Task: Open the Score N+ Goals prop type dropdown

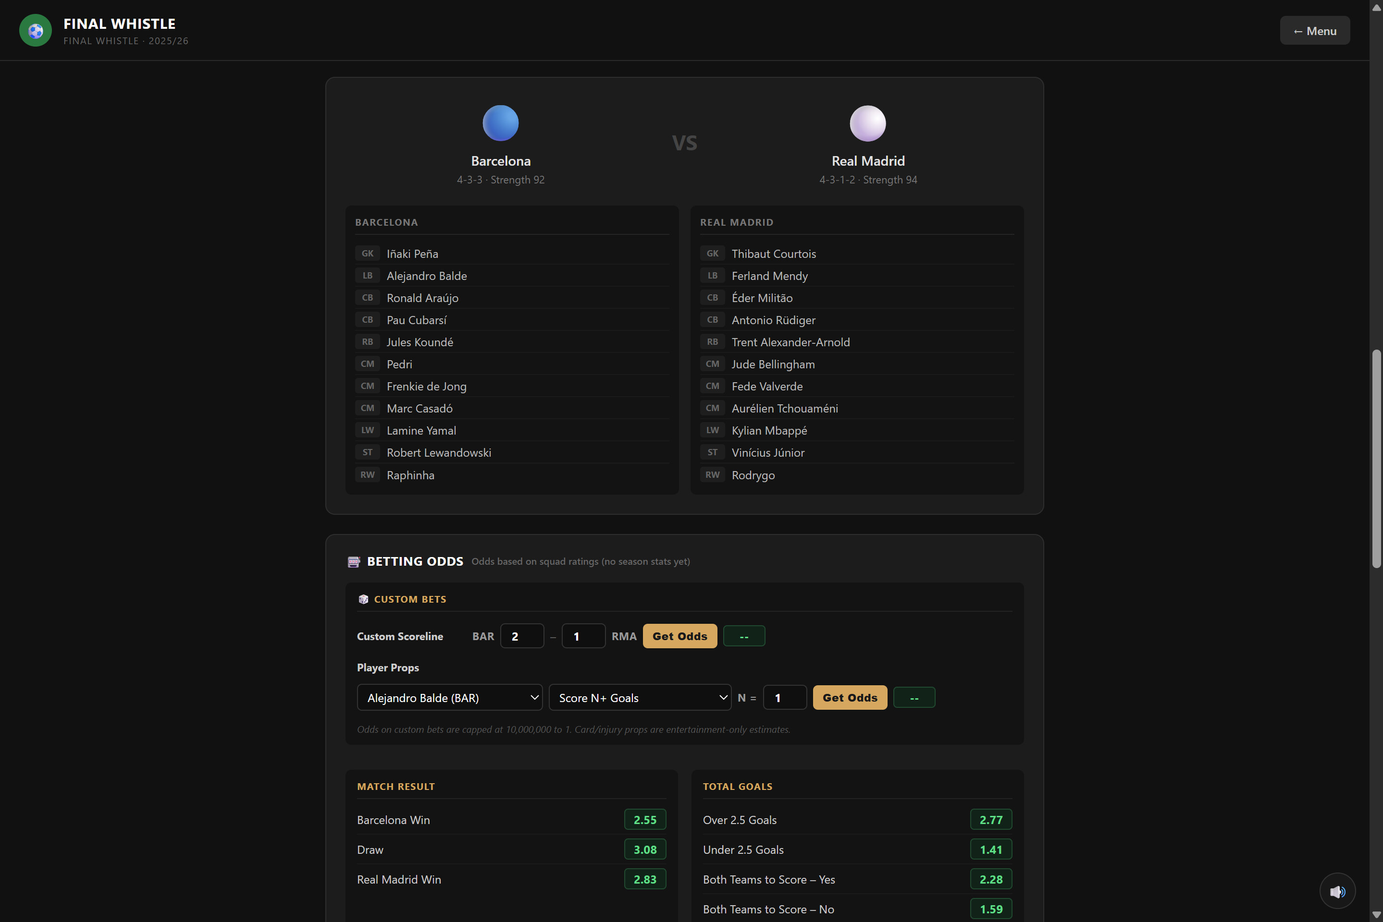Action: point(640,697)
